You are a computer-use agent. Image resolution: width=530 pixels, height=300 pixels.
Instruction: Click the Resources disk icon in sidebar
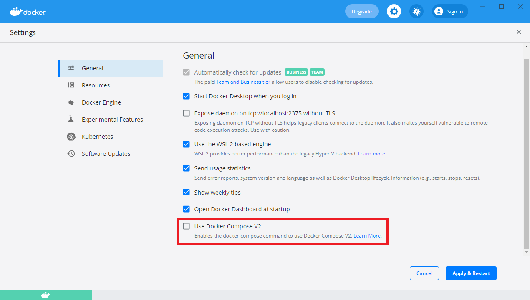coord(71,85)
